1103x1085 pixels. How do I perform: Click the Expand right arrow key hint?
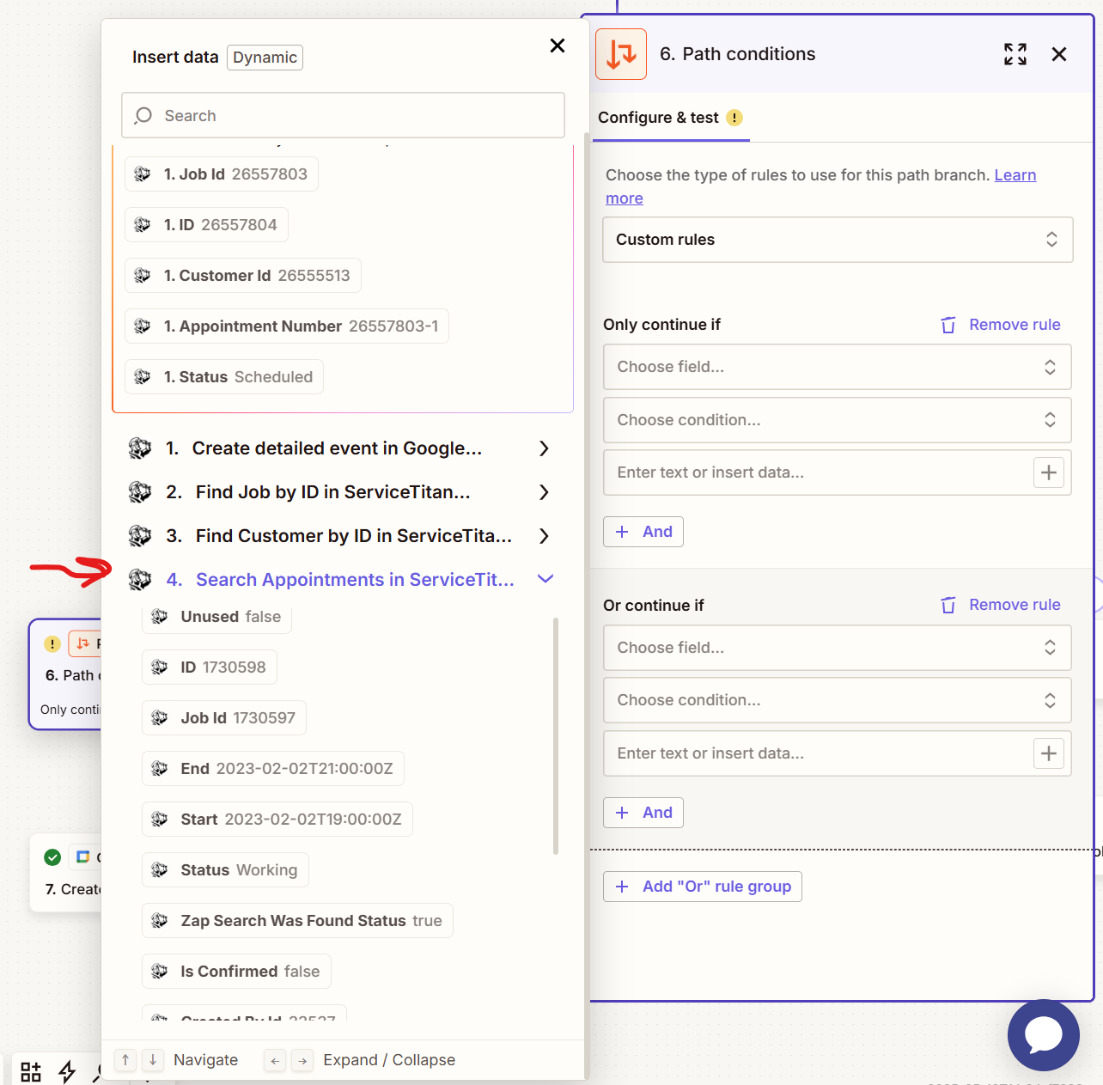tap(302, 1061)
